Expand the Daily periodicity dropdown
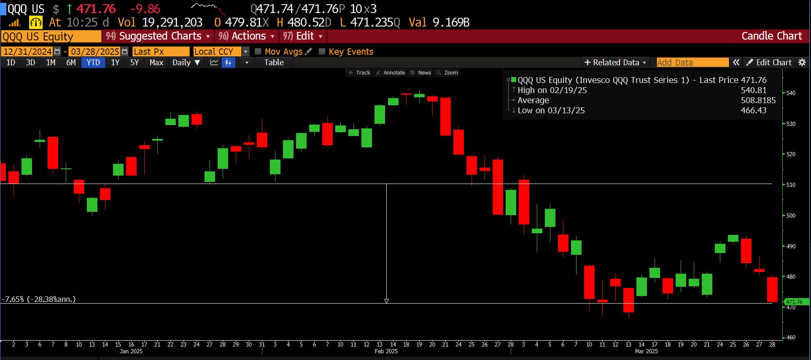 click(186, 63)
